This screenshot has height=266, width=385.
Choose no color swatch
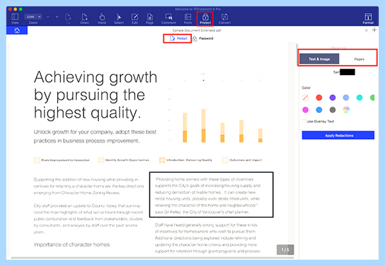click(x=305, y=98)
